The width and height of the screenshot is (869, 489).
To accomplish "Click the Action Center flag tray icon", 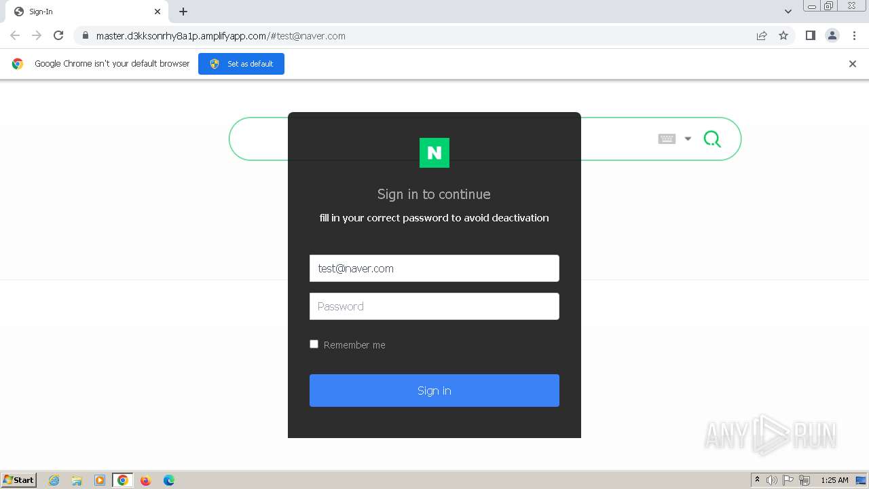I will 788,480.
